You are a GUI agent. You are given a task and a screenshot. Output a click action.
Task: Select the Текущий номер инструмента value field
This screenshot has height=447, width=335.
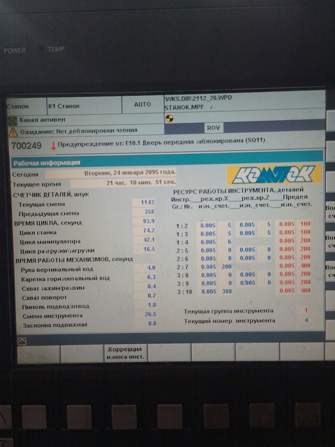(x=306, y=320)
